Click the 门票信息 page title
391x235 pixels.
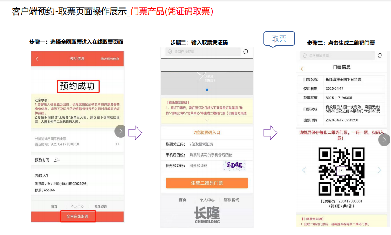point(341,67)
